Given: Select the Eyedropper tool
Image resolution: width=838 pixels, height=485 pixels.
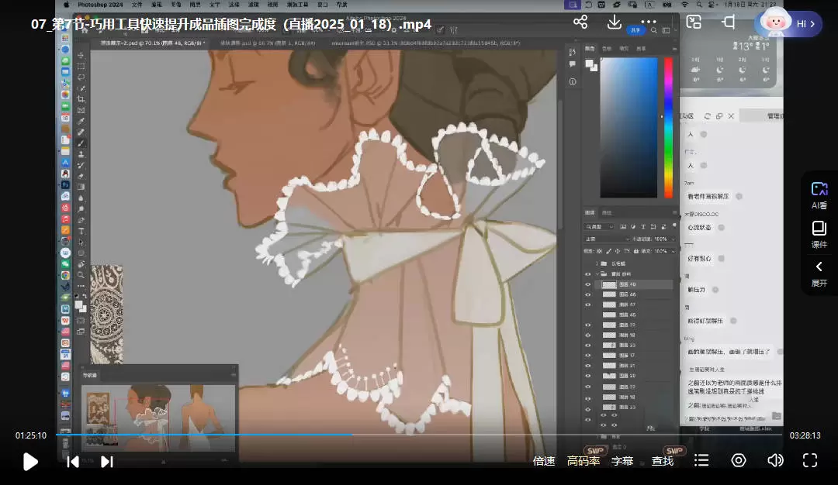Looking at the screenshot, I should [x=81, y=121].
